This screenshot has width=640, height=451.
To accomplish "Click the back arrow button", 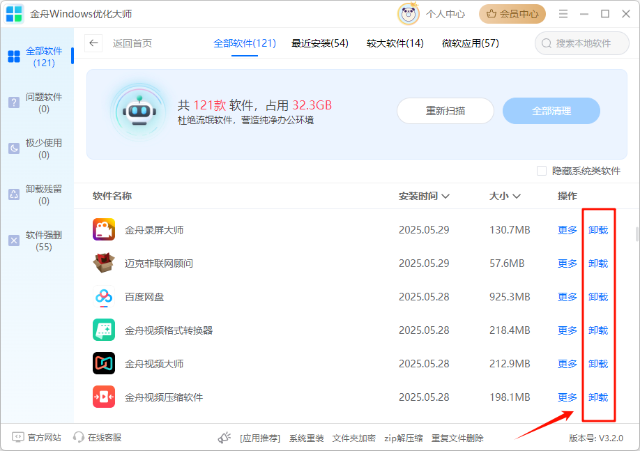I will point(93,43).
